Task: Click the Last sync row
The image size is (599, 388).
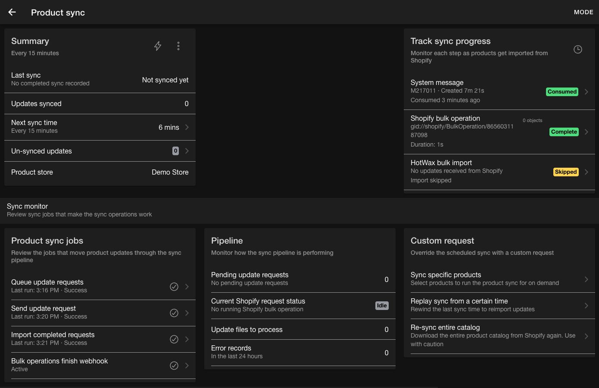Action: click(100, 79)
